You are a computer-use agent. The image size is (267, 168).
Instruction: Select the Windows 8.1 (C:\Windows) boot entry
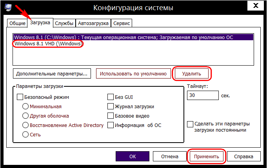coord(133,37)
